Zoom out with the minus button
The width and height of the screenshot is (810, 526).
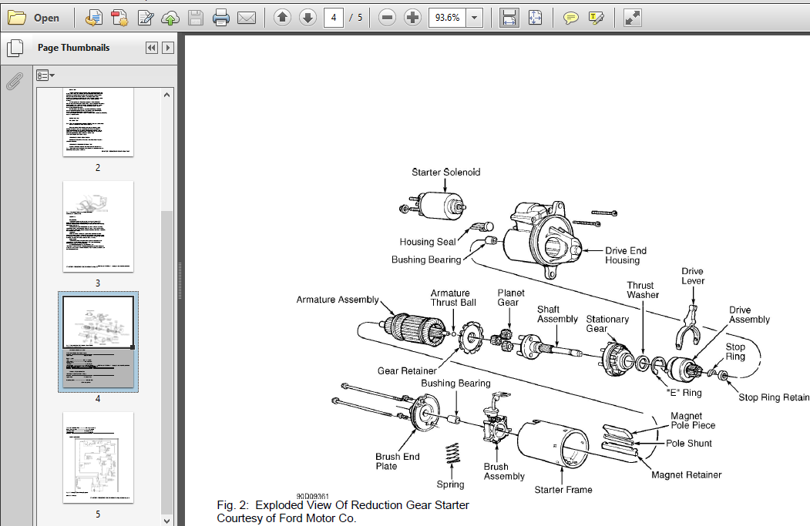tap(387, 18)
